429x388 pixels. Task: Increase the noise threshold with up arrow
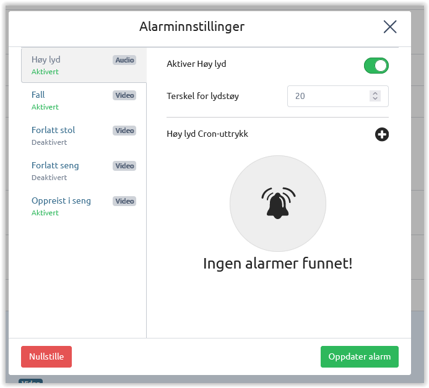[375, 93]
